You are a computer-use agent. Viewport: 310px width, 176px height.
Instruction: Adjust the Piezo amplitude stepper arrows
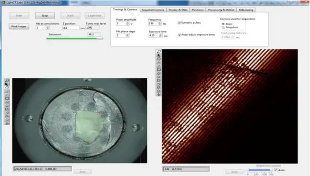pos(127,23)
